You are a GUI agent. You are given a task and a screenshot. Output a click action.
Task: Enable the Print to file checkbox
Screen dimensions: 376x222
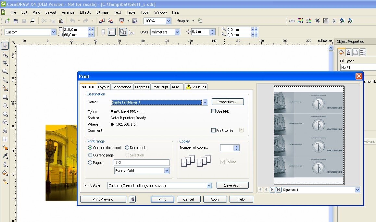pos(213,130)
